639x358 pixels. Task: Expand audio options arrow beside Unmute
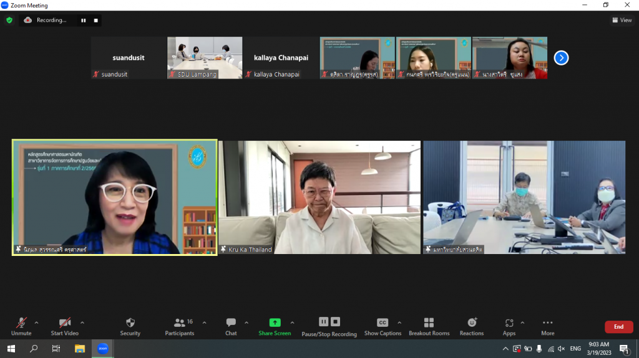click(x=36, y=323)
